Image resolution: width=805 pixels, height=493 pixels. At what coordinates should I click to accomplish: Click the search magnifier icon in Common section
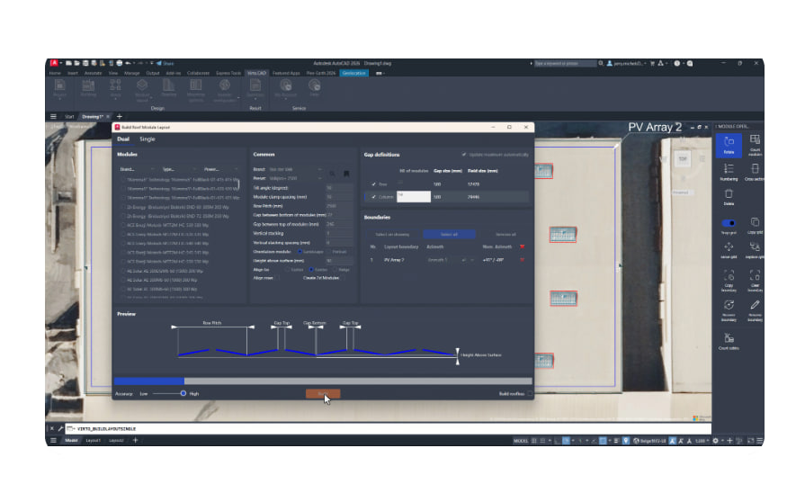point(332,174)
